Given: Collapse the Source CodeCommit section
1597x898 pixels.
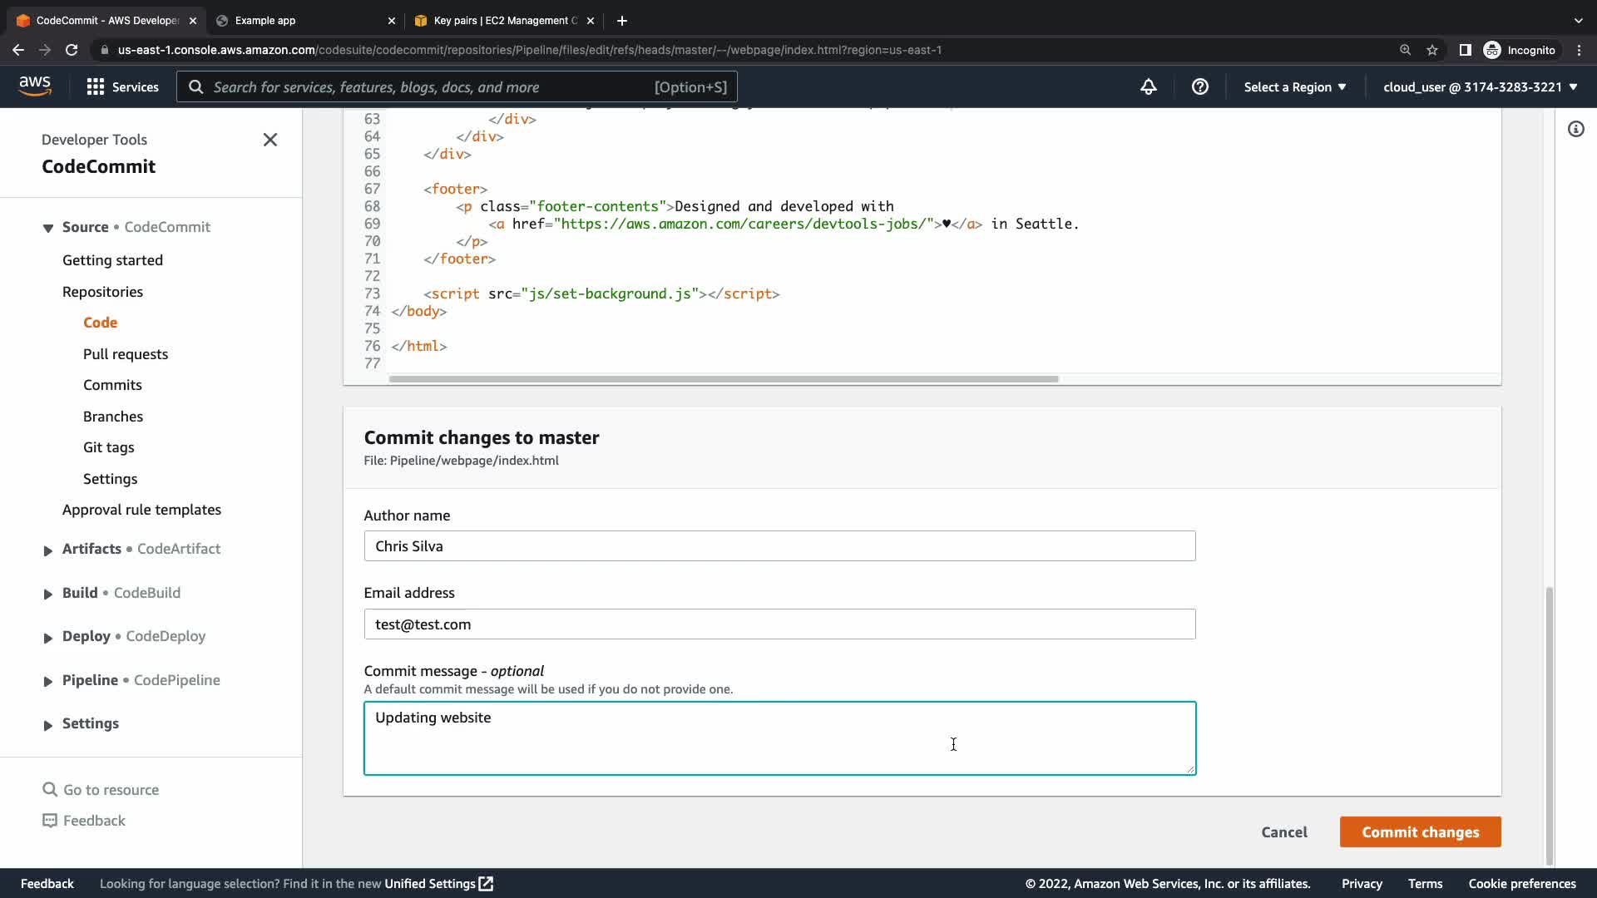Looking at the screenshot, I should click(48, 228).
